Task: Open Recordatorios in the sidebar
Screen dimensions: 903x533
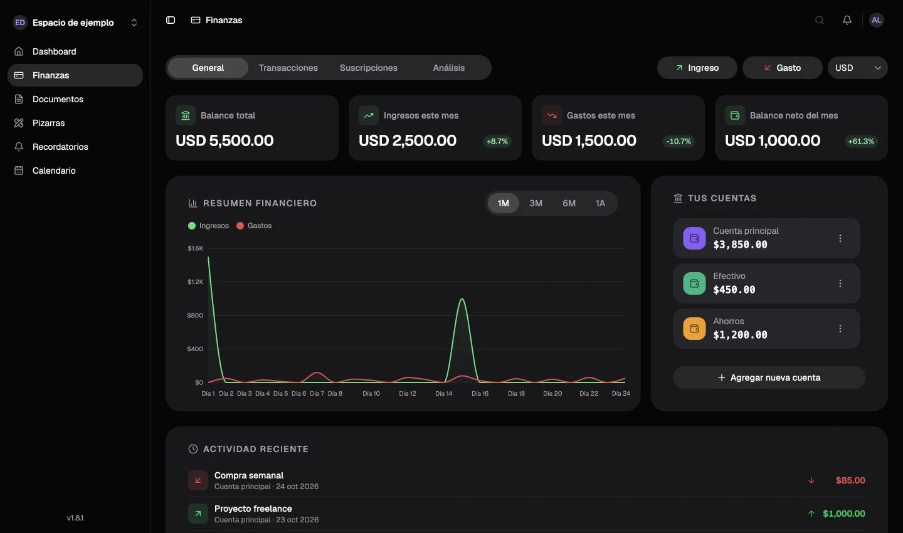Action: pyautogui.click(x=75, y=147)
